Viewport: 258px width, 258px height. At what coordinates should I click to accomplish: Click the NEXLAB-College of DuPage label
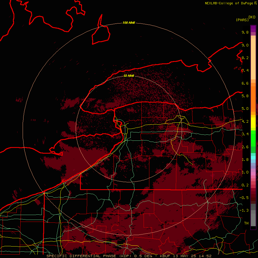click(229, 3)
